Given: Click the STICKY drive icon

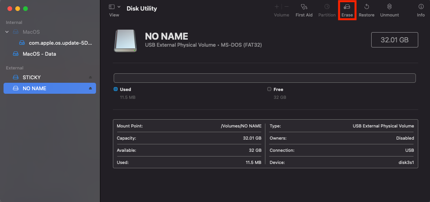Looking at the screenshot, I should click(16, 77).
